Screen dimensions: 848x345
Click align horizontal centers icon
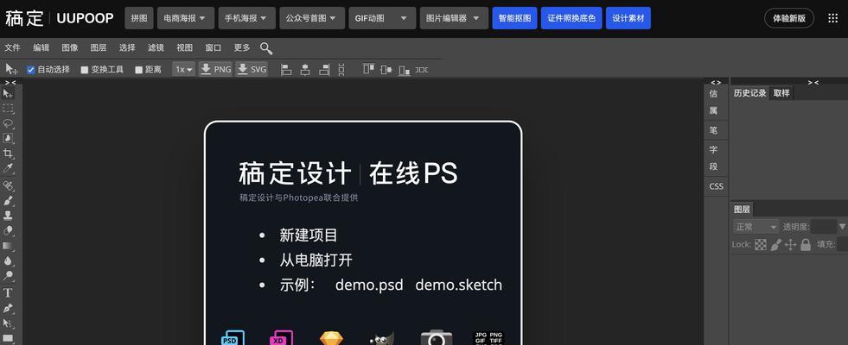305,69
